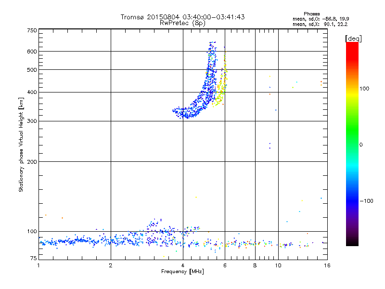This screenshot has height=289, width=385.
Task: Click the x-axis tick label '6'
Action: tap(225, 265)
